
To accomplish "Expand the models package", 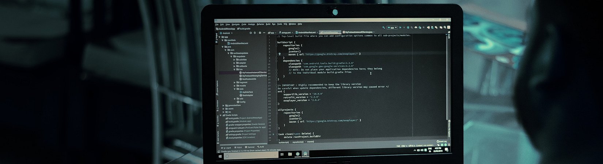I will pos(235,86).
